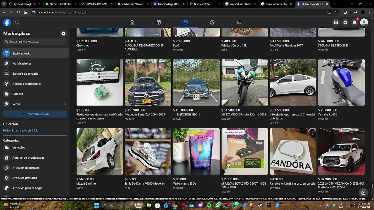Screen dimensions: 374x210
Task: Switch to Ayuda de Google Chrome tab
Action: coord(25,4)
